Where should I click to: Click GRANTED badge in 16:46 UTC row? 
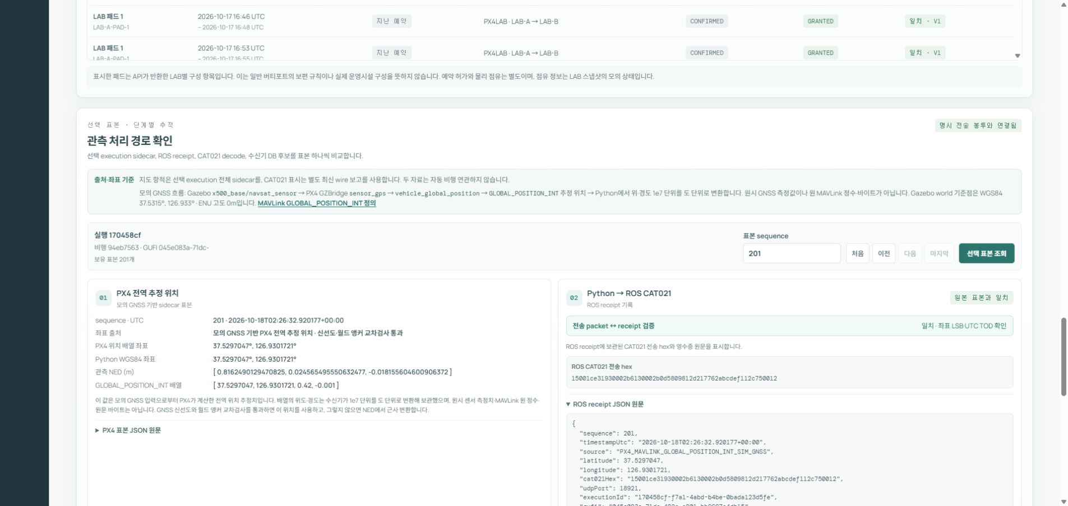coord(820,21)
